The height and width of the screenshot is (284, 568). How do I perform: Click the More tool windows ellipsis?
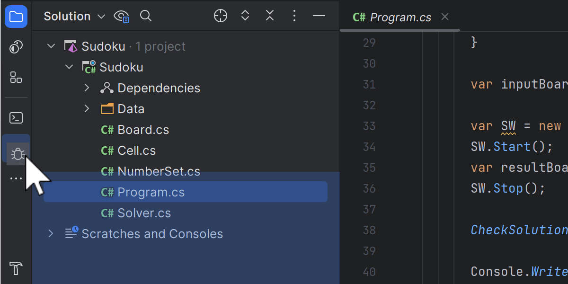[16, 179]
